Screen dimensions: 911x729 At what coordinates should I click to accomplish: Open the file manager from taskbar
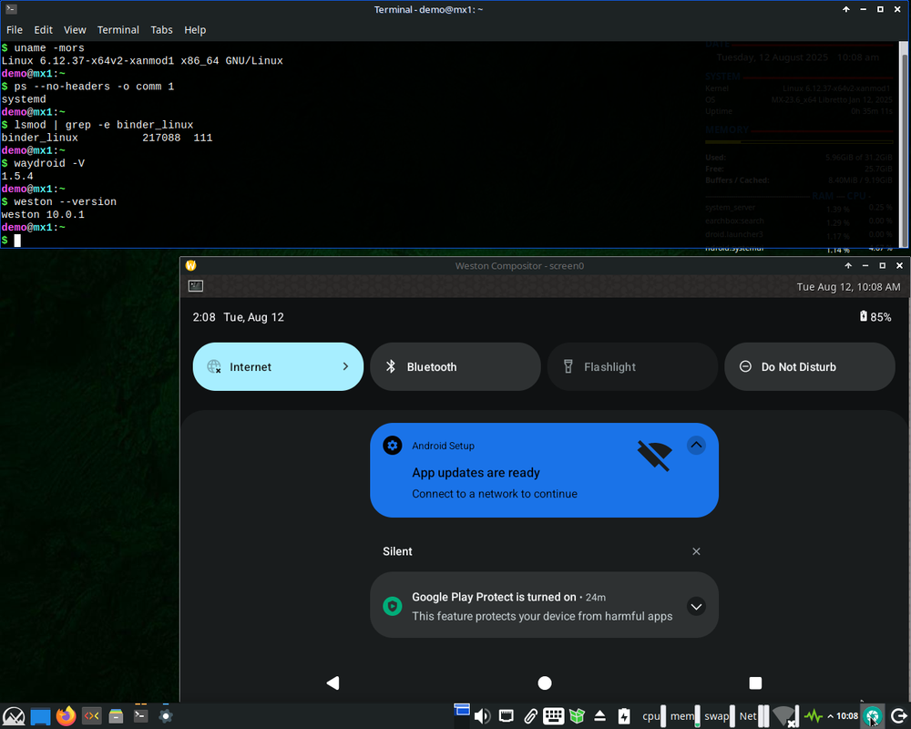[117, 715]
